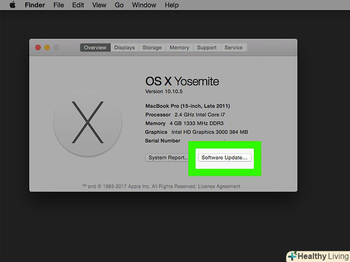This screenshot has height=262, width=350.
Task: Click the Graphics Intel HD Graphics 3000 line
Action: coord(197,132)
